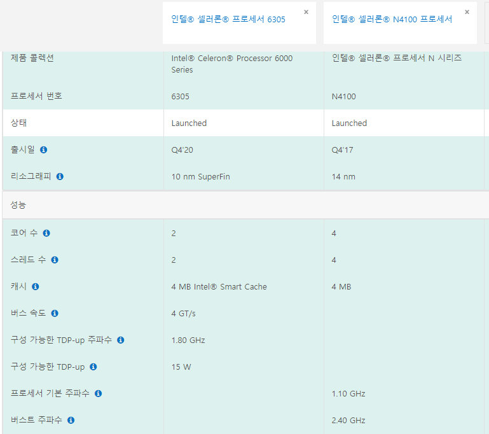
Task: Open 인텔 셀러론 N4100 프로세서 product link
Action: click(392, 19)
